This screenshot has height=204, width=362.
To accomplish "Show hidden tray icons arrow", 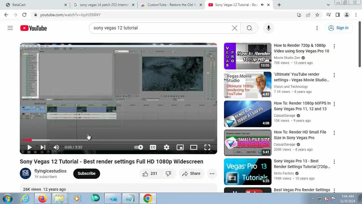I will pyautogui.click(x=313, y=198).
